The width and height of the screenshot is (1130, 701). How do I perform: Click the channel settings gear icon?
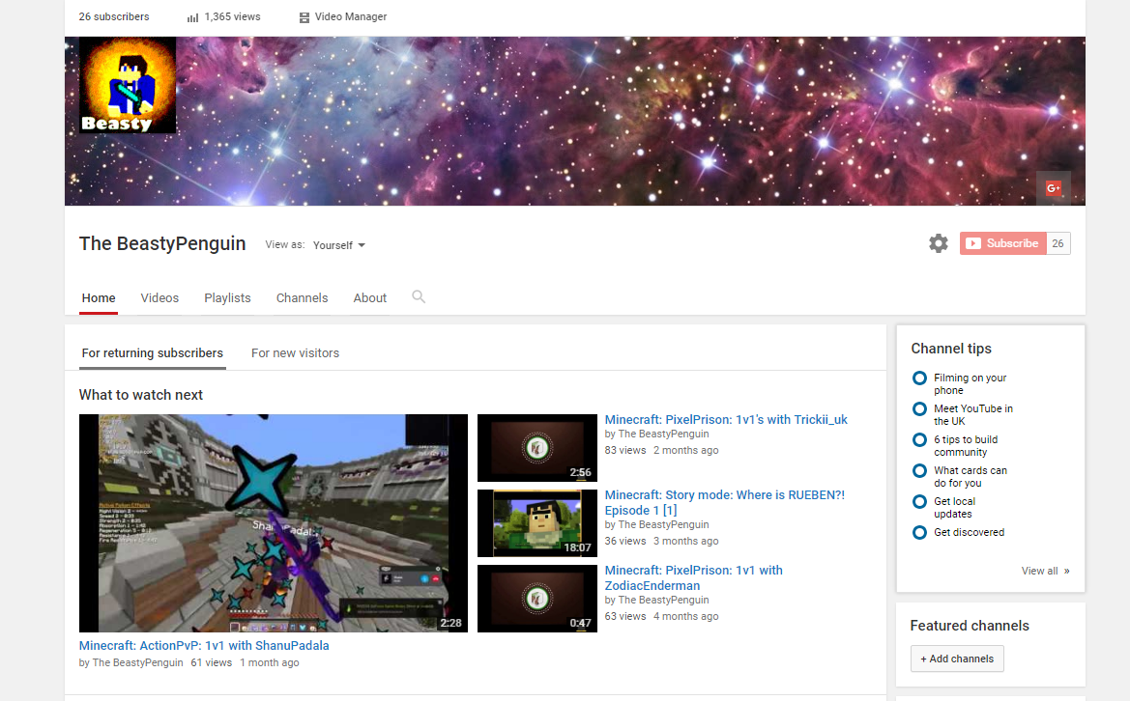(939, 243)
